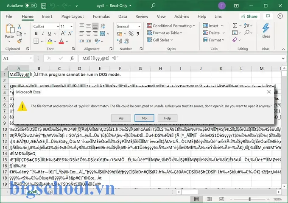288x203 pixels.
Task: Toggle Top Align button
Action: 82,26
